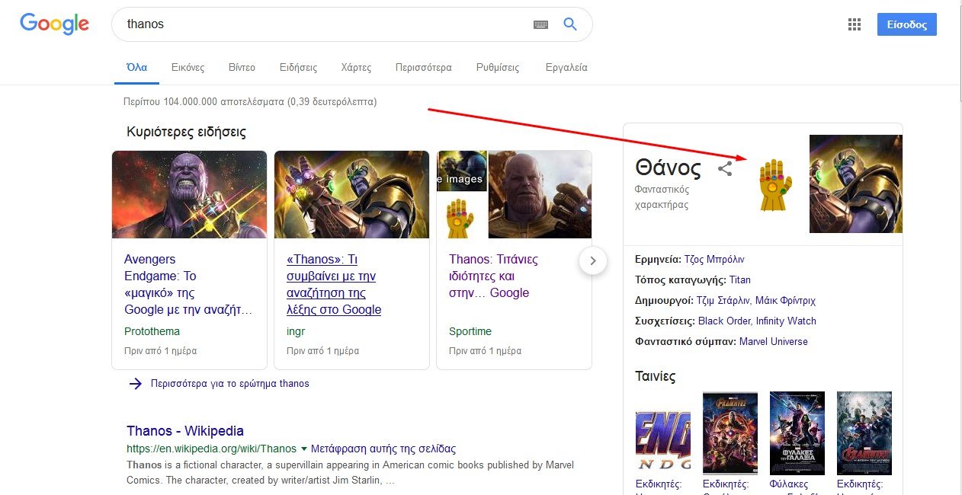
Task: Open the Avengers Endgame news headline
Action: coord(188,285)
